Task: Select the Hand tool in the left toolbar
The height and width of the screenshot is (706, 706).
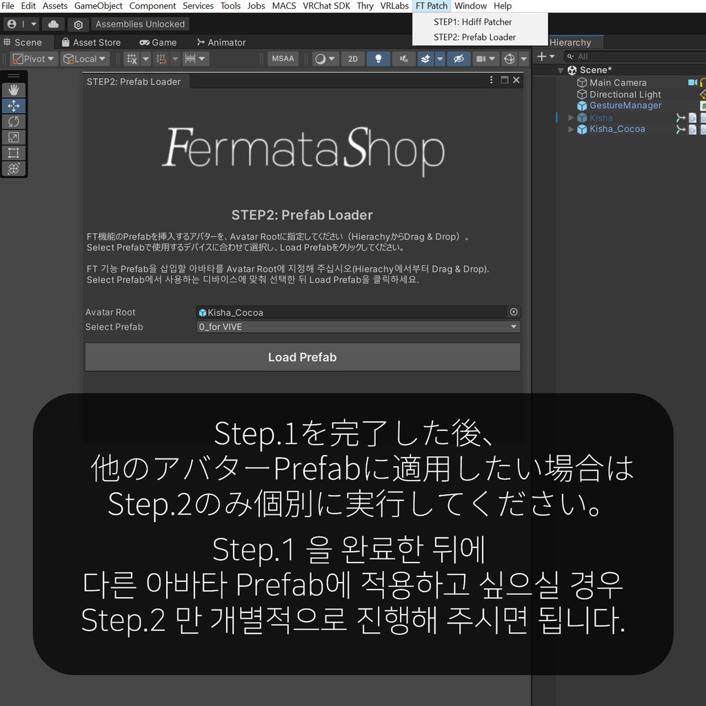Action: [14, 90]
